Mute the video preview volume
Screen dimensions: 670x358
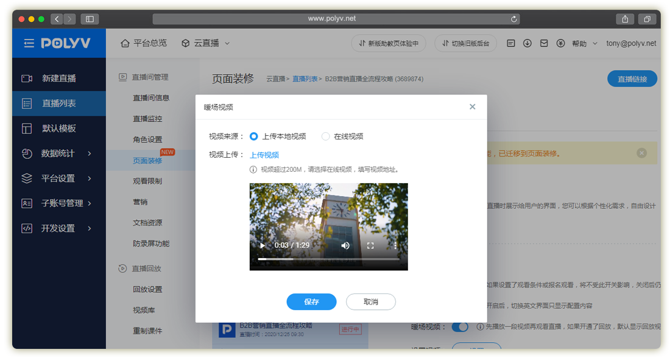pyautogui.click(x=345, y=245)
